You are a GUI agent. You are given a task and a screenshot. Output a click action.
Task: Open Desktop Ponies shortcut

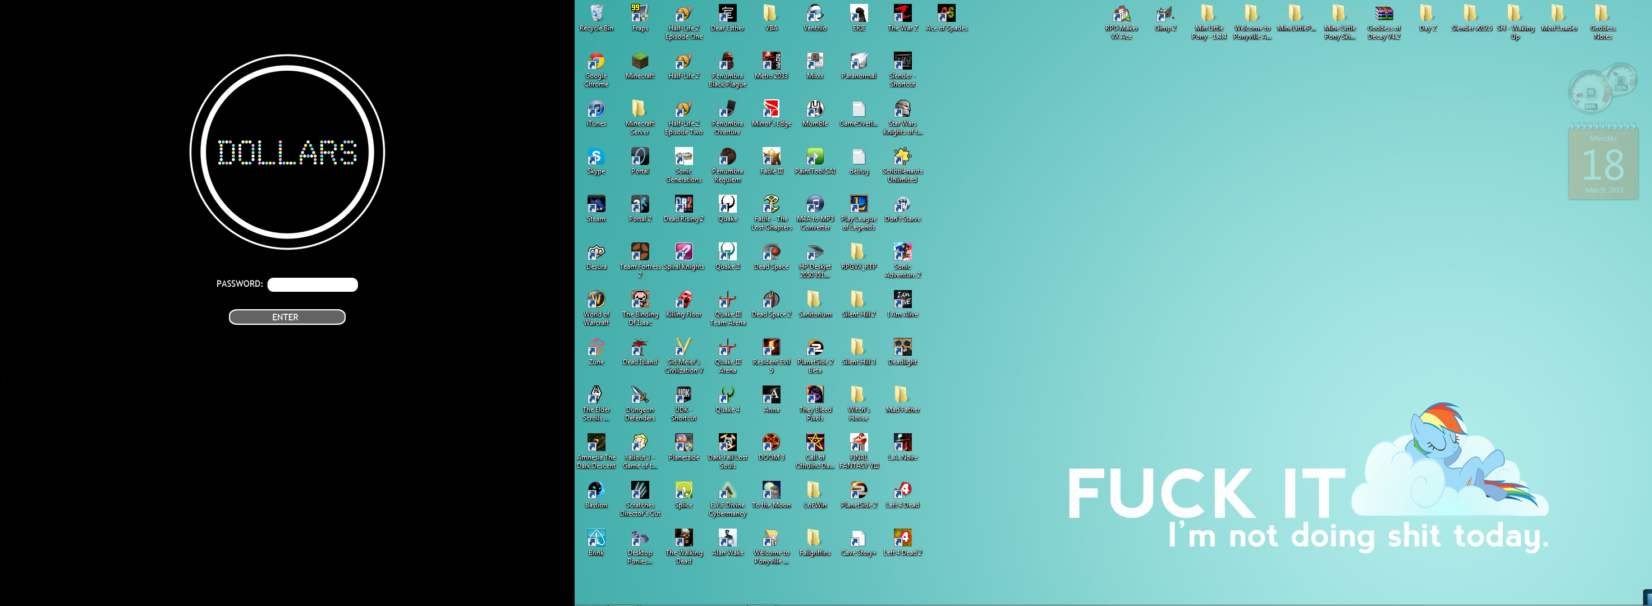click(640, 546)
